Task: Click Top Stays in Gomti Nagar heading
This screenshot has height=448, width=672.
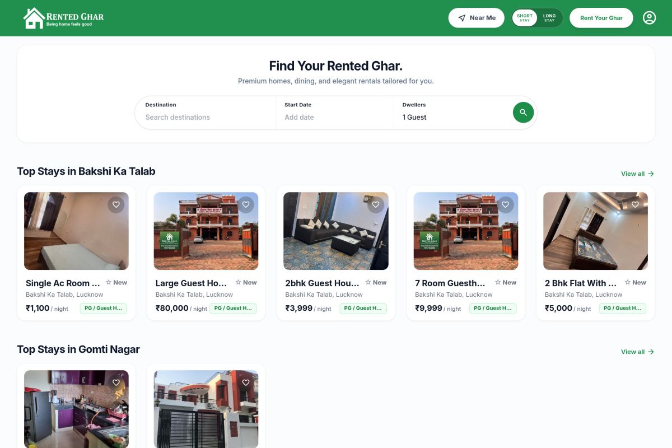Action: 78,349
